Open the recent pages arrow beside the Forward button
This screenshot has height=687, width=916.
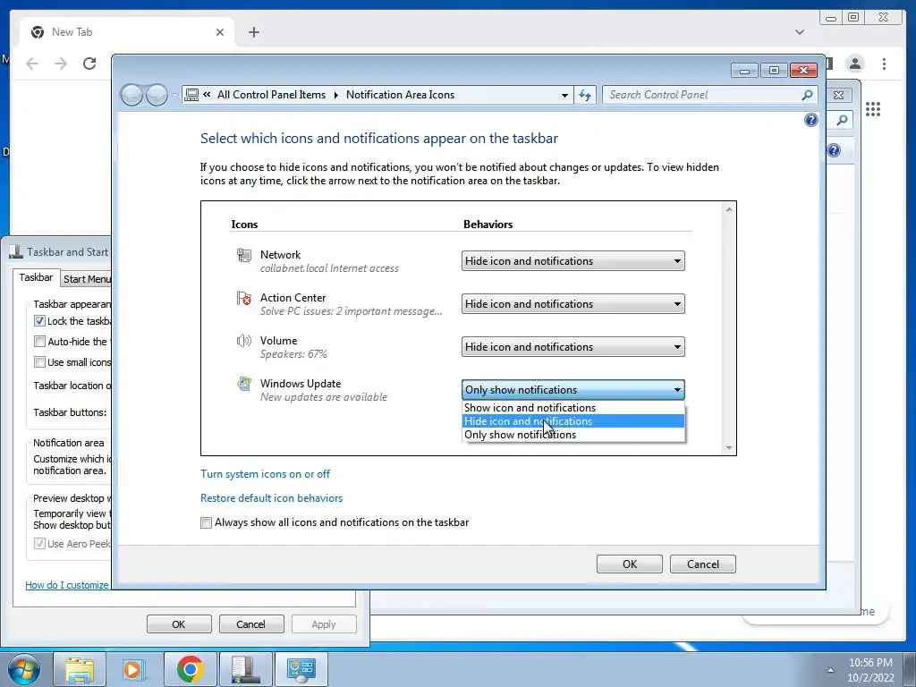pos(174,95)
